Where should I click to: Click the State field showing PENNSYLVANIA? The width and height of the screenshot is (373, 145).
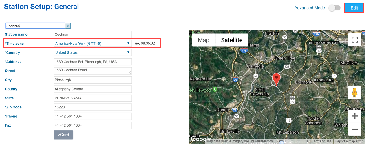point(93,98)
